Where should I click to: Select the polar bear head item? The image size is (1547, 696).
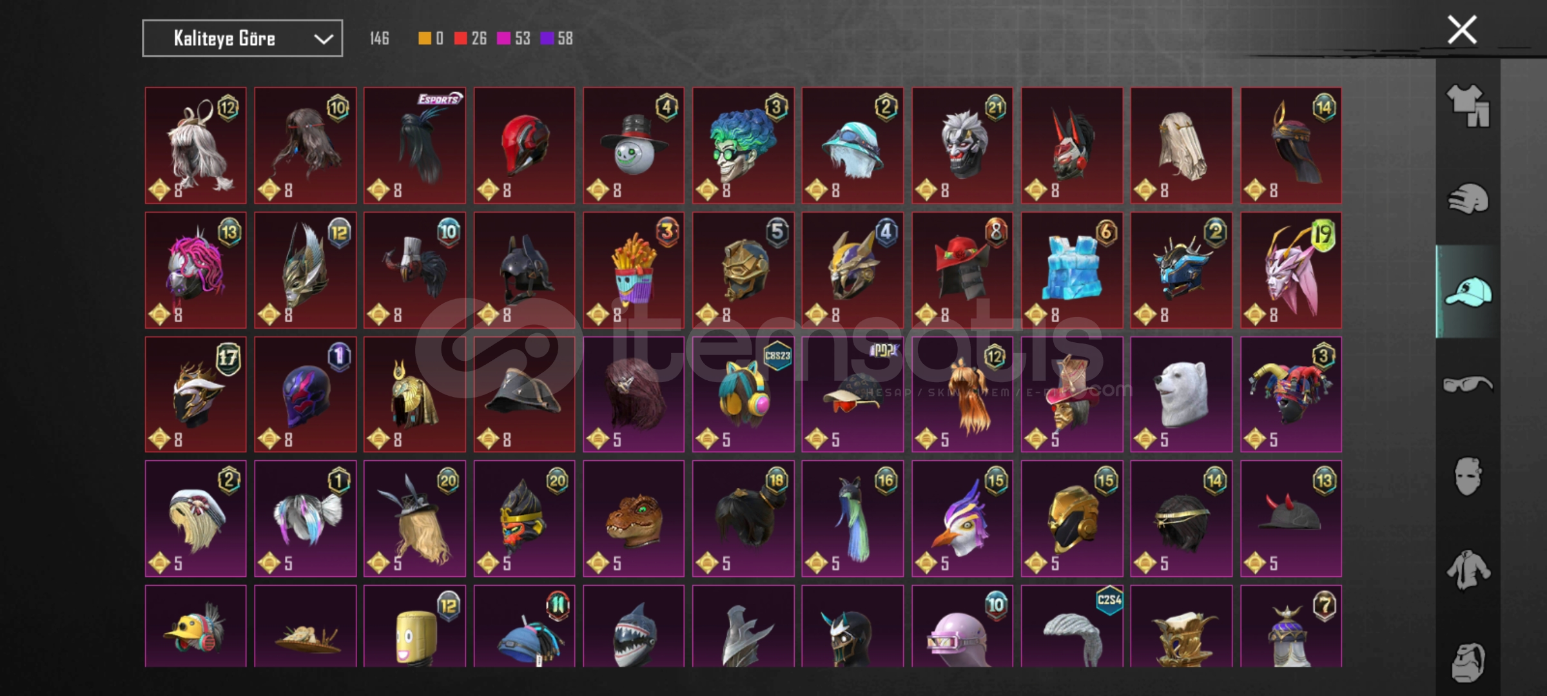tap(1181, 394)
